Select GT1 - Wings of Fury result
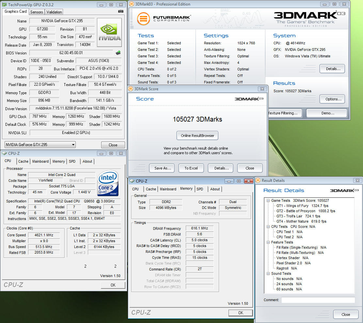Image resolution: width=363 pixels, height=323 pixels. [302, 206]
